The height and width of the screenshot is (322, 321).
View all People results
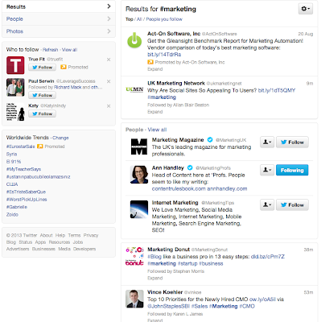pos(157,130)
